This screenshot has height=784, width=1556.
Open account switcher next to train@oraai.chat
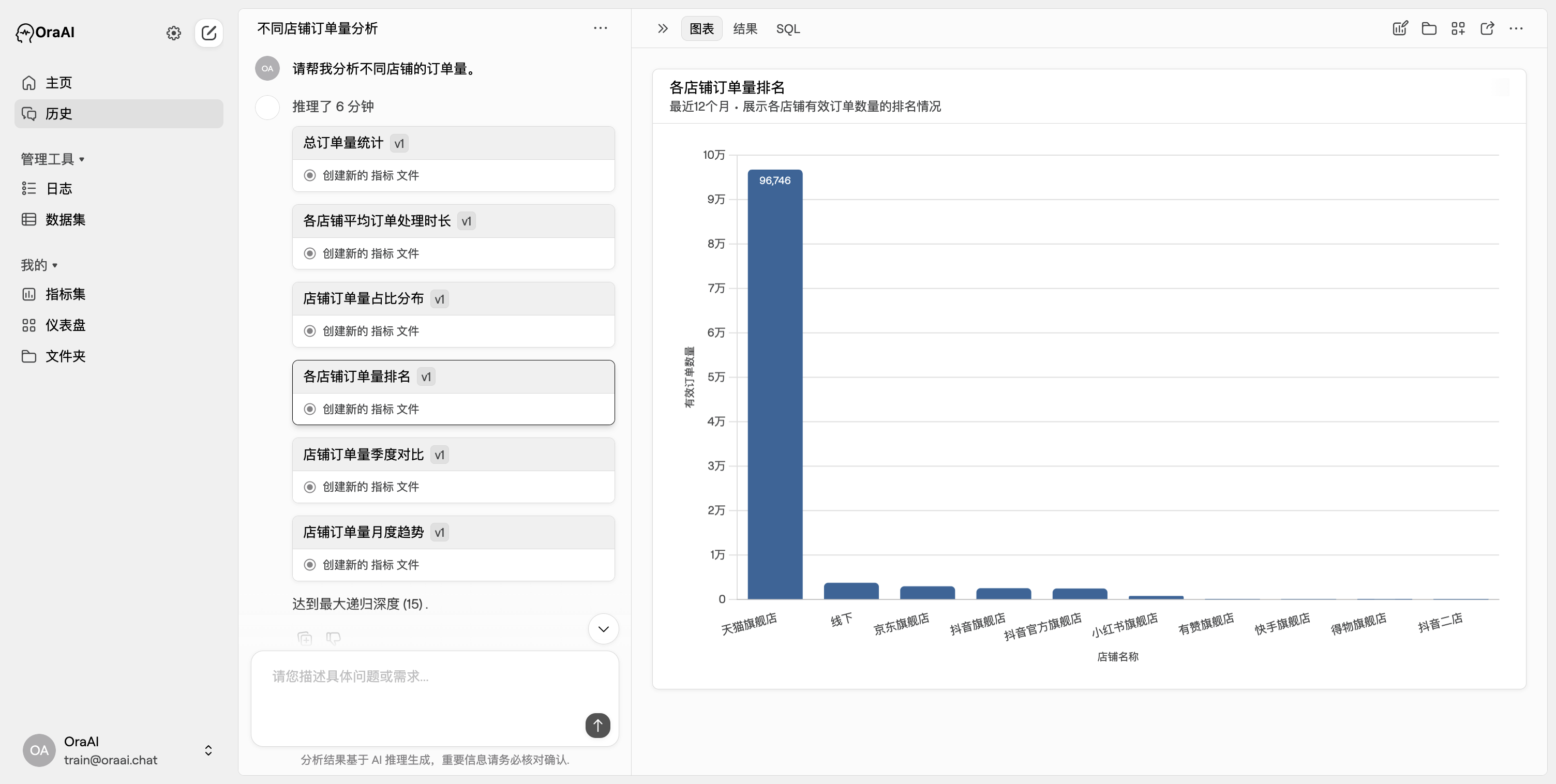[208, 750]
